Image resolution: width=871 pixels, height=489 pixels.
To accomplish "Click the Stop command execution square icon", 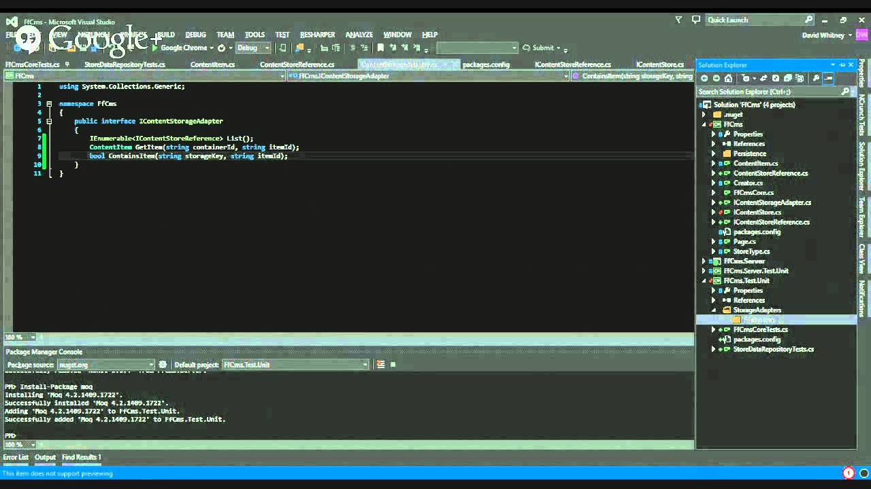I will click(393, 365).
